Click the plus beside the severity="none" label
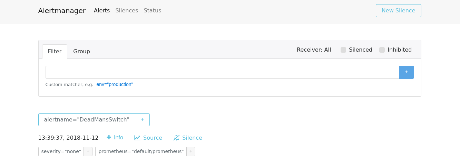This screenshot has width=460, height=160. 88,151
